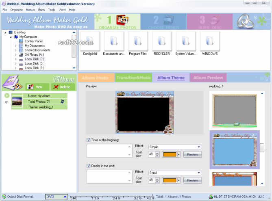The width and height of the screenshot is (272, 201).
Task: Open the Menus menu
Action: (30, 10)
